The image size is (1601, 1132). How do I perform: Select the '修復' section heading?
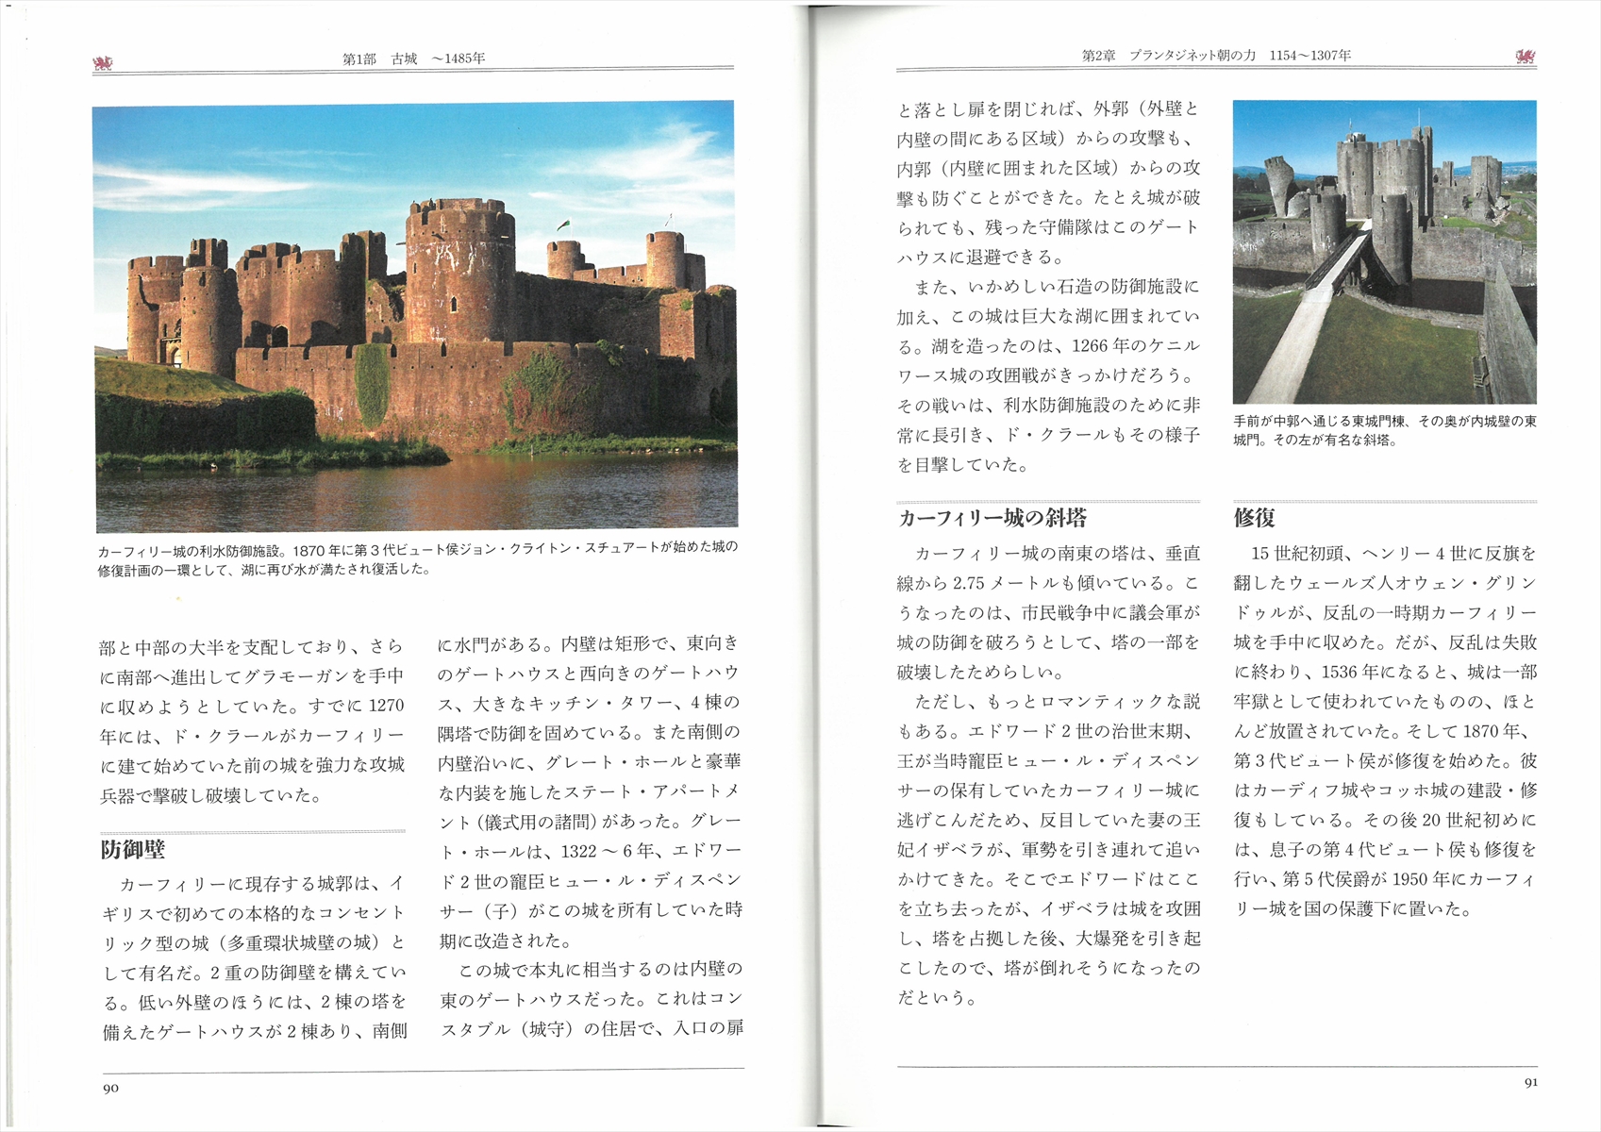coord(1254,518)
